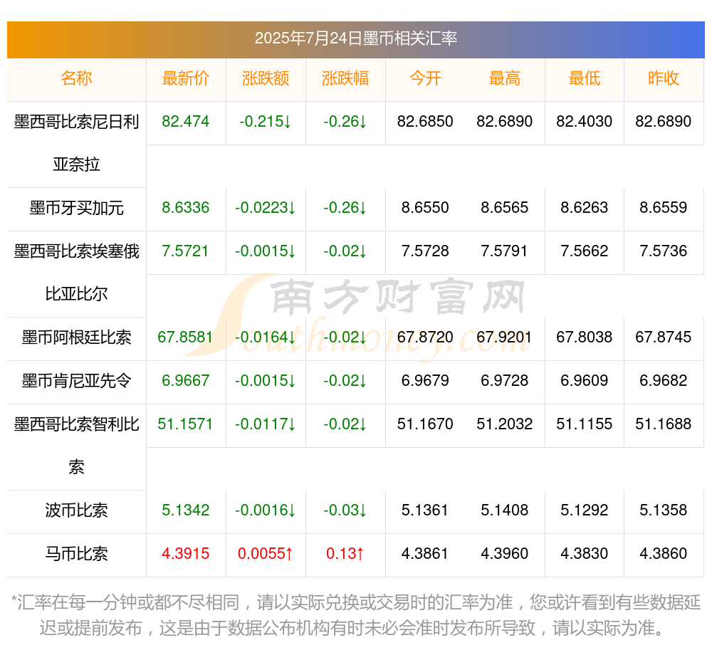
Task: Click the row name 马币比索
Action: click(x=76, y=554)
